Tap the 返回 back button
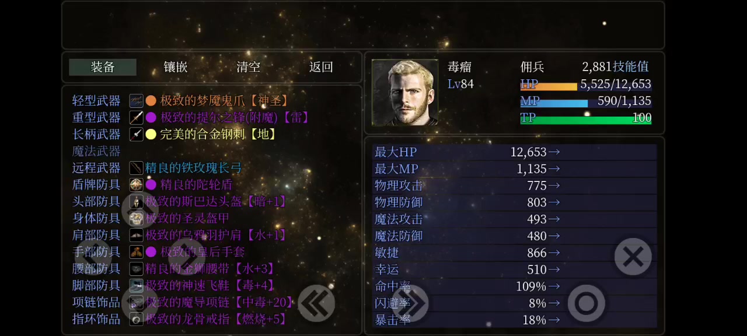 point(321,67)
